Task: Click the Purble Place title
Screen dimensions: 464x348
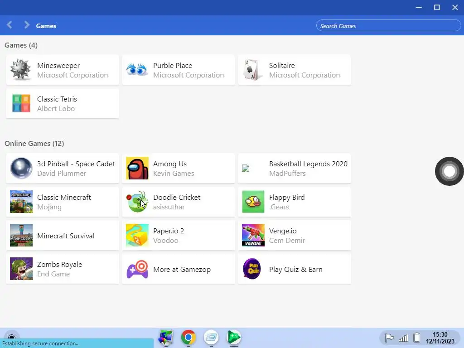Action: 173,65
